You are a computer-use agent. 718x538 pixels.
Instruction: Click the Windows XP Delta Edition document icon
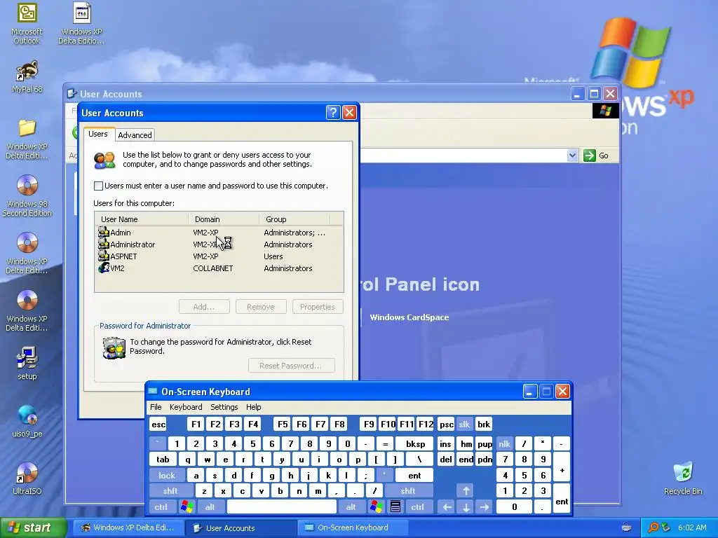pyautogui.click(x=81, y=24)
